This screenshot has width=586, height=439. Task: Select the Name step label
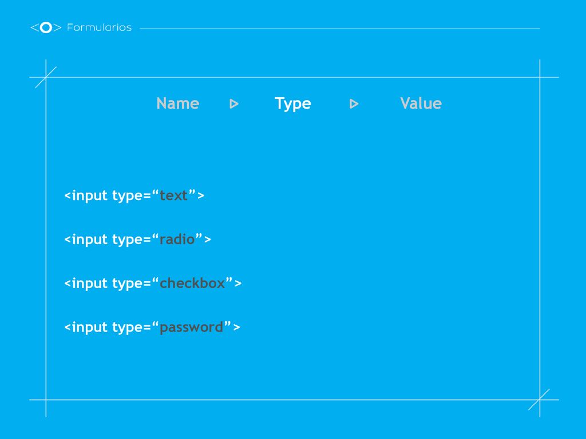[177, 103]
